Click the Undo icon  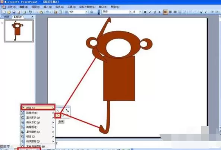(x=47, y=12)
